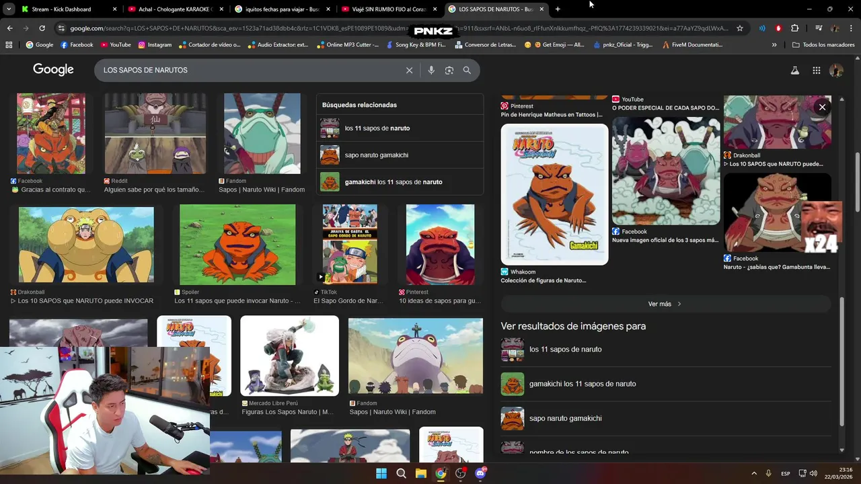Show more bookmarks with double chevron

774,44
